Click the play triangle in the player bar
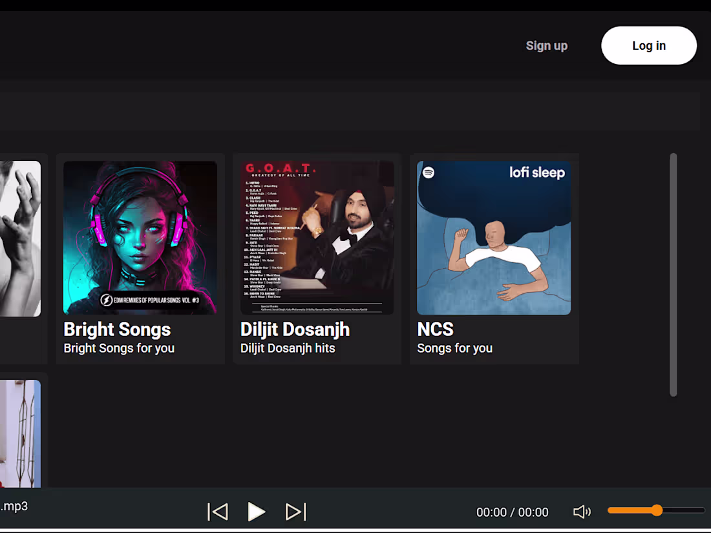 [256, 511]
